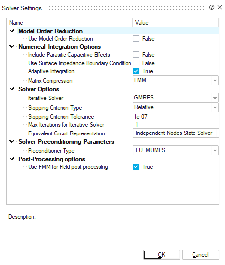Image resolution: width=225 pixels, height=265 pixels.
Task: Click the Cancel button
Action: click(200, 255)
